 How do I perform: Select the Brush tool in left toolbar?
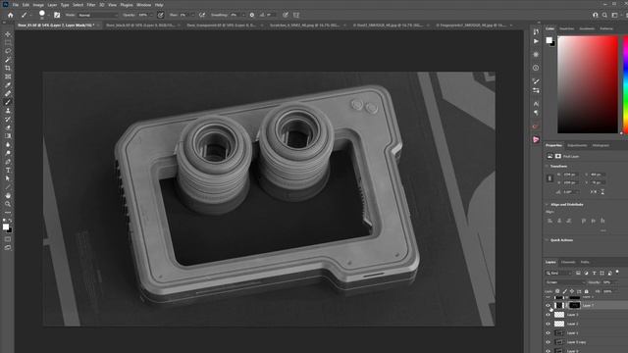click(8, 102)
